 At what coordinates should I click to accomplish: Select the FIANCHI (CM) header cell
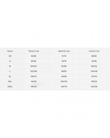point(94,51)
